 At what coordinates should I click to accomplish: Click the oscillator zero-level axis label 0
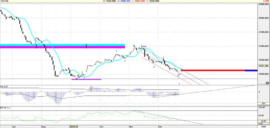tap(259, 92)
